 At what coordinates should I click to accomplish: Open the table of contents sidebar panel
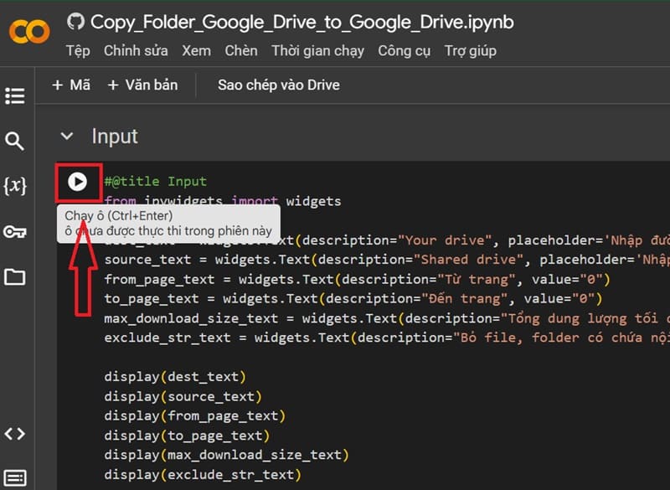point(15,95)
